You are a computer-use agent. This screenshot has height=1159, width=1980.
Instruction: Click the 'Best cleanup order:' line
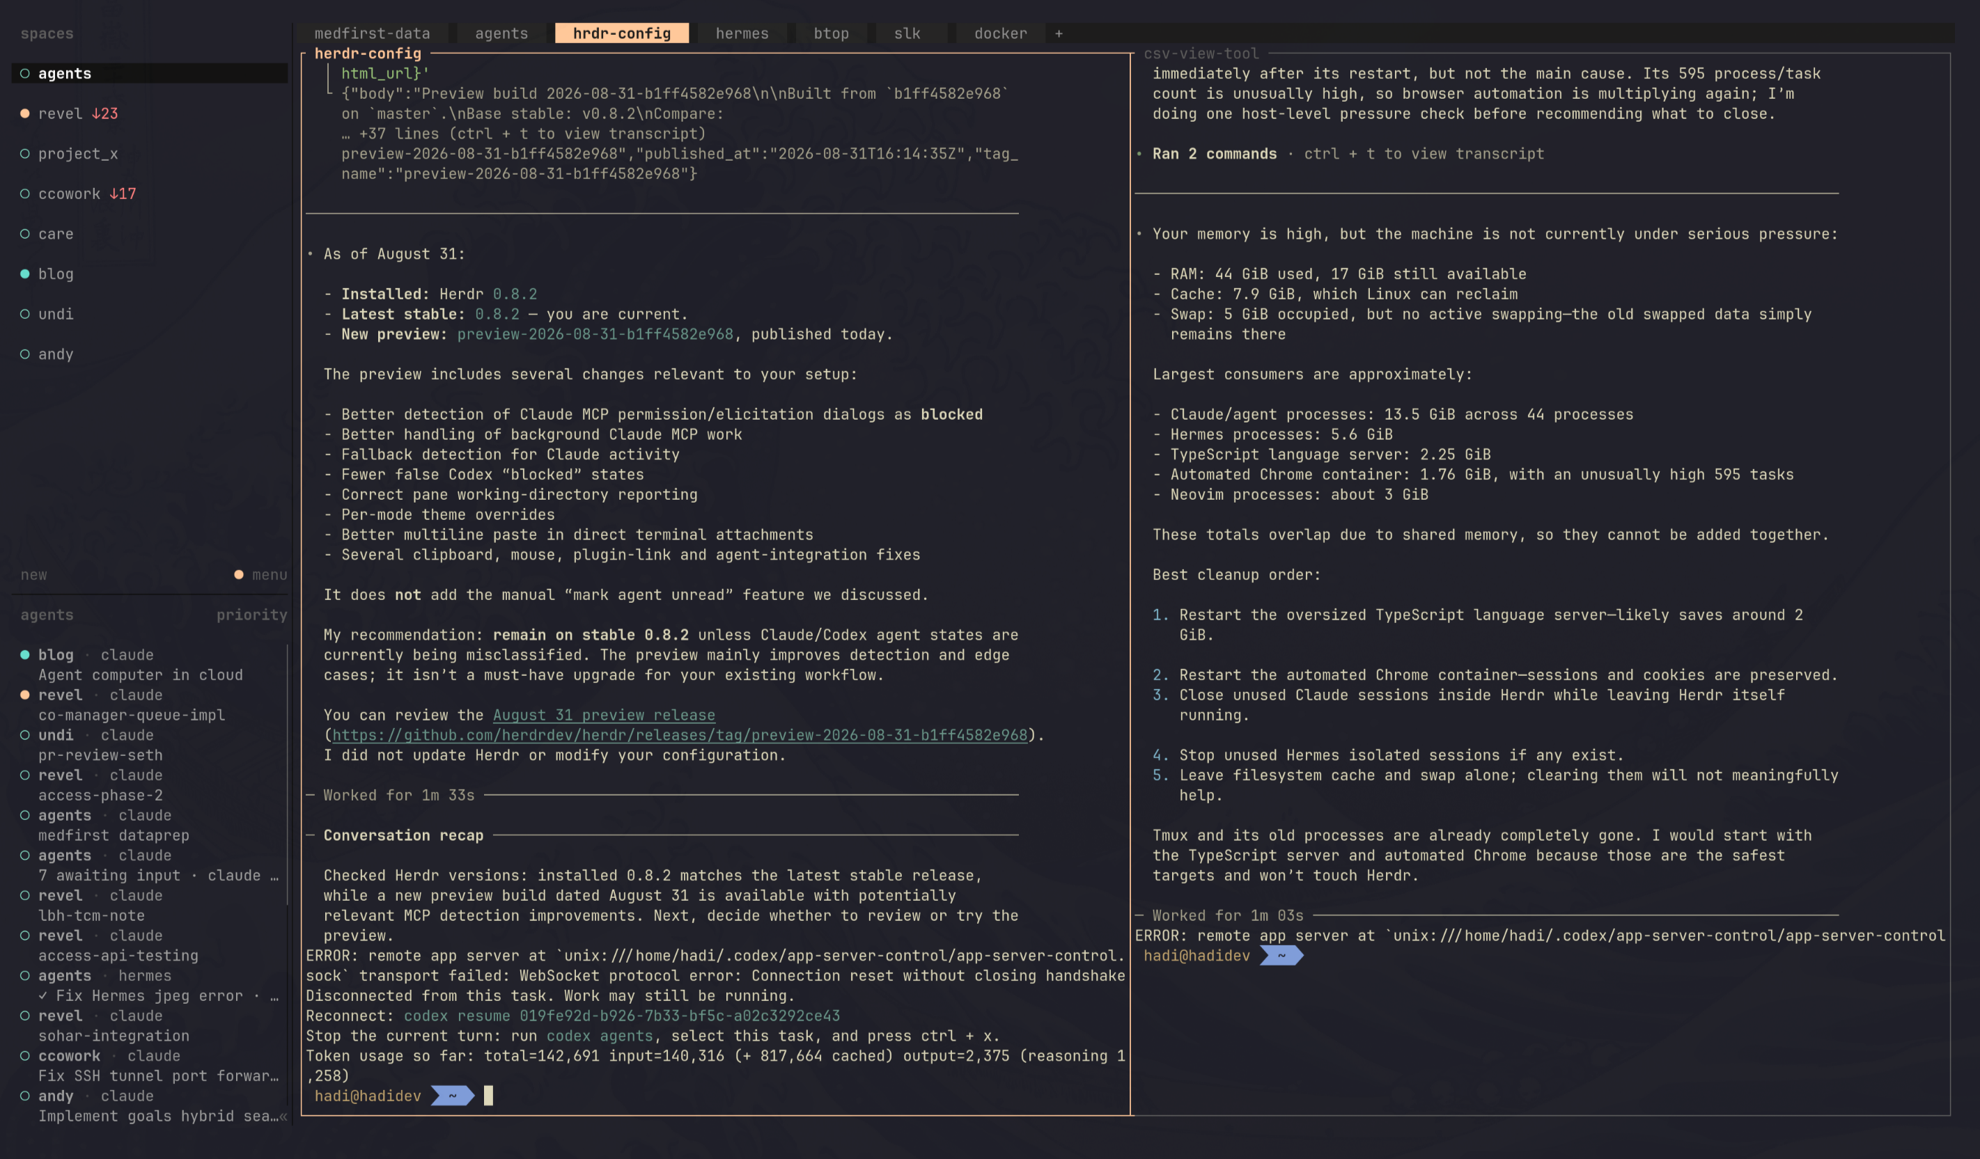click(x=1236, y=574)
